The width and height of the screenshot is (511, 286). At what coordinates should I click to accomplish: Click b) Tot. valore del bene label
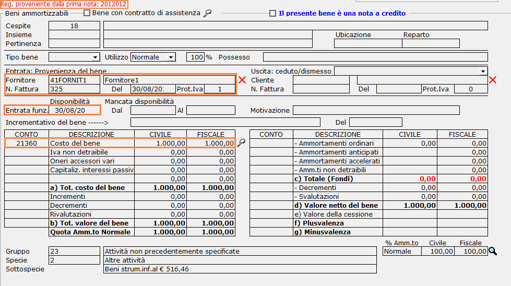(89, 223)
